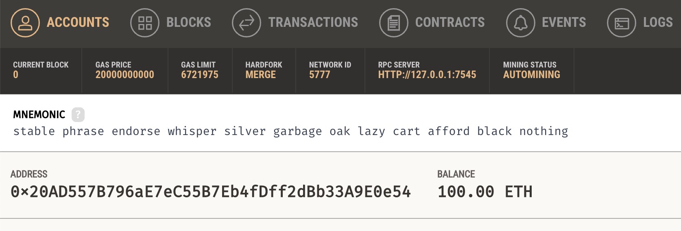Go to the Blocks tab

click(189, 22)
